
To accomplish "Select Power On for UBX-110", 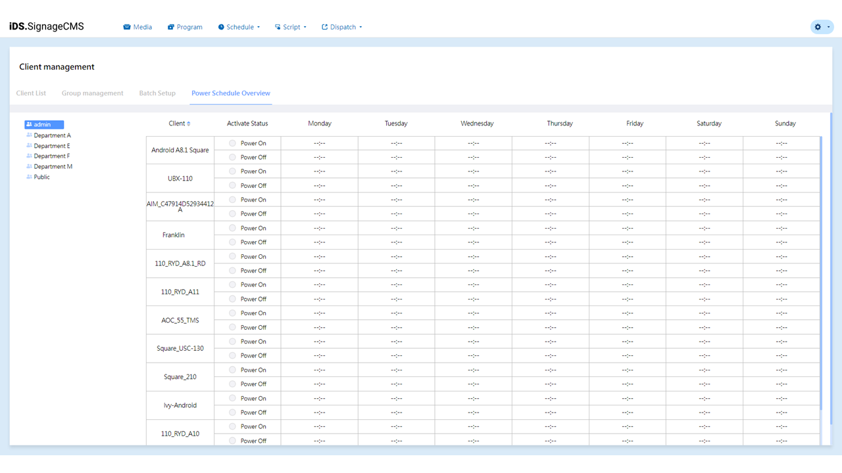I will [232, 171].
